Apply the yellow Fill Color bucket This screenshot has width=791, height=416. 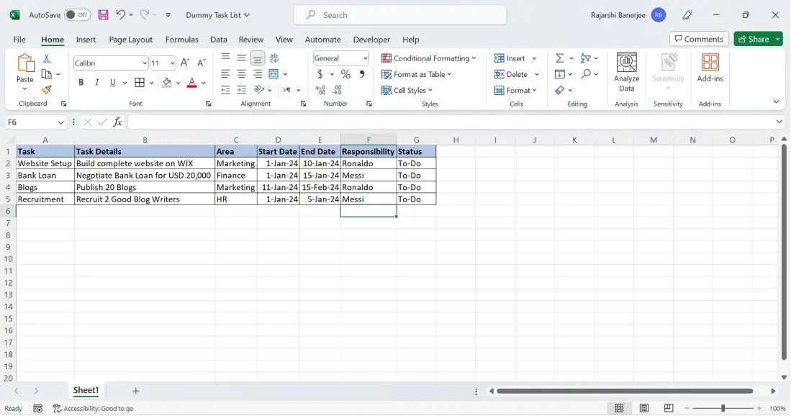pos(166,82)
